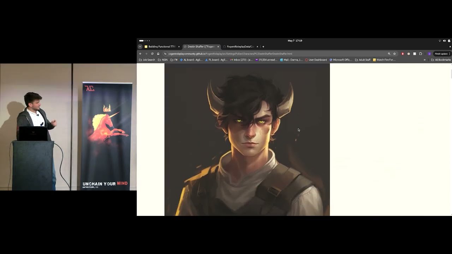
Task: Open the Extensions puzzle piece menu
Action: 421,54
